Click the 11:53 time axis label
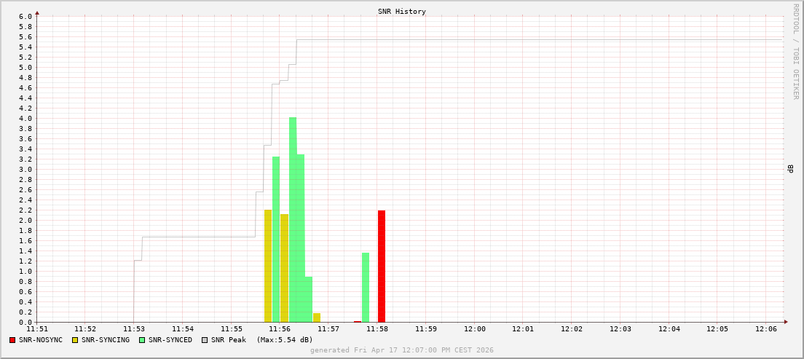This screenshot has width=804, height=359. pyautogui.click(x=134, y=329)
